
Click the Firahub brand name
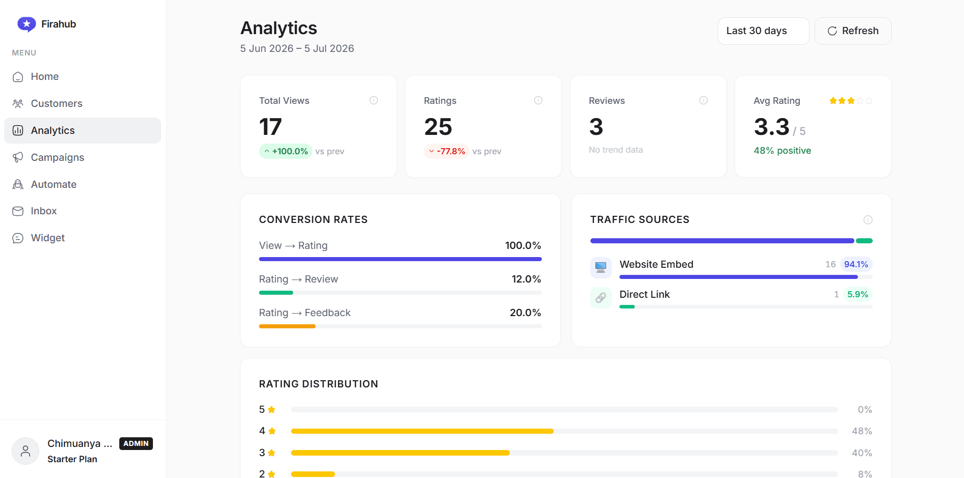pos(59,24)
